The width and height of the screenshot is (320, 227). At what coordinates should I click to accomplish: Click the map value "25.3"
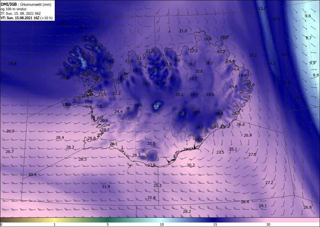[x=157, y=186]
